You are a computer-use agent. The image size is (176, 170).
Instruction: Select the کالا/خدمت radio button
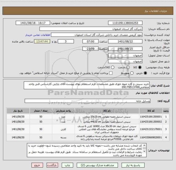click(x=112, y=67)
